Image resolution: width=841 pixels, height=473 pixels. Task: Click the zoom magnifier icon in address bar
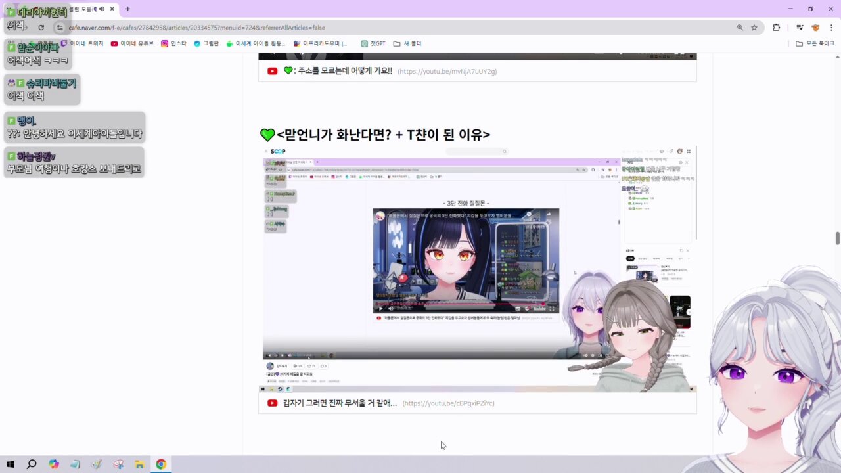tap(740, 28)
